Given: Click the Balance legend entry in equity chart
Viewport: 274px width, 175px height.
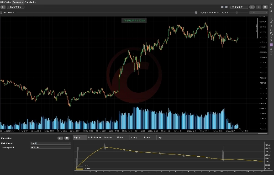Looking at the screenshot, I should tap(83, 169).
